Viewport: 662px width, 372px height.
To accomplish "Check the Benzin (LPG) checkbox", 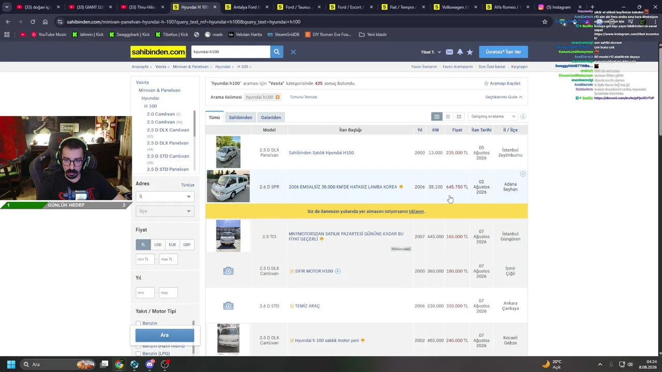I will [x=138, y=354].
